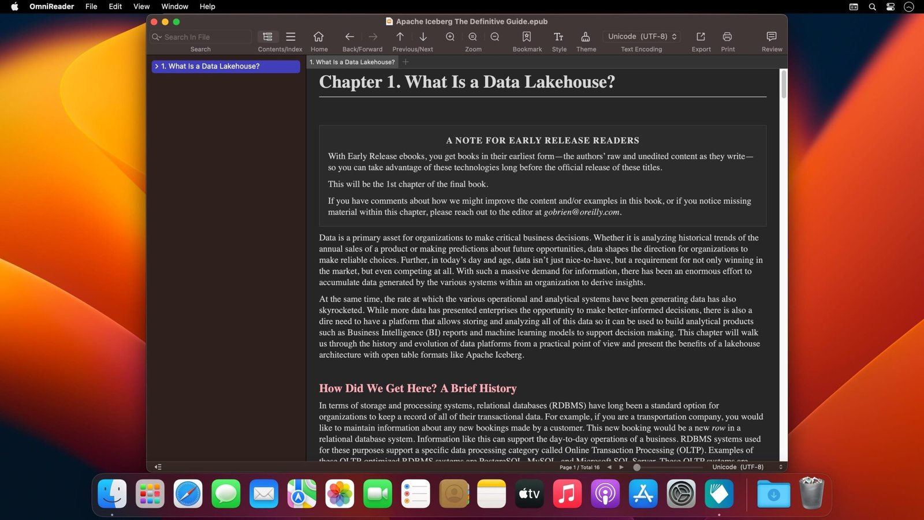
Task: Zoom out of the book text
Action: [x=495, y=36]
